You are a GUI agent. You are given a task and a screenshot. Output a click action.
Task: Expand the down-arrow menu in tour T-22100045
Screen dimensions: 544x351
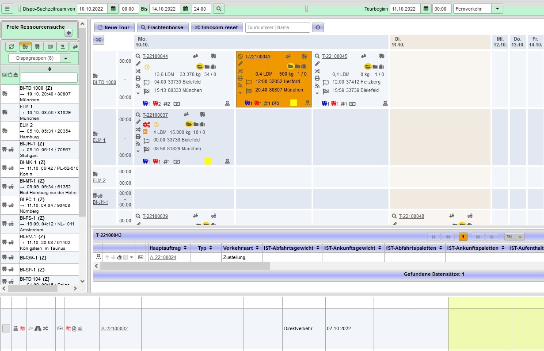pyautogui.click(x=317, y=93)
